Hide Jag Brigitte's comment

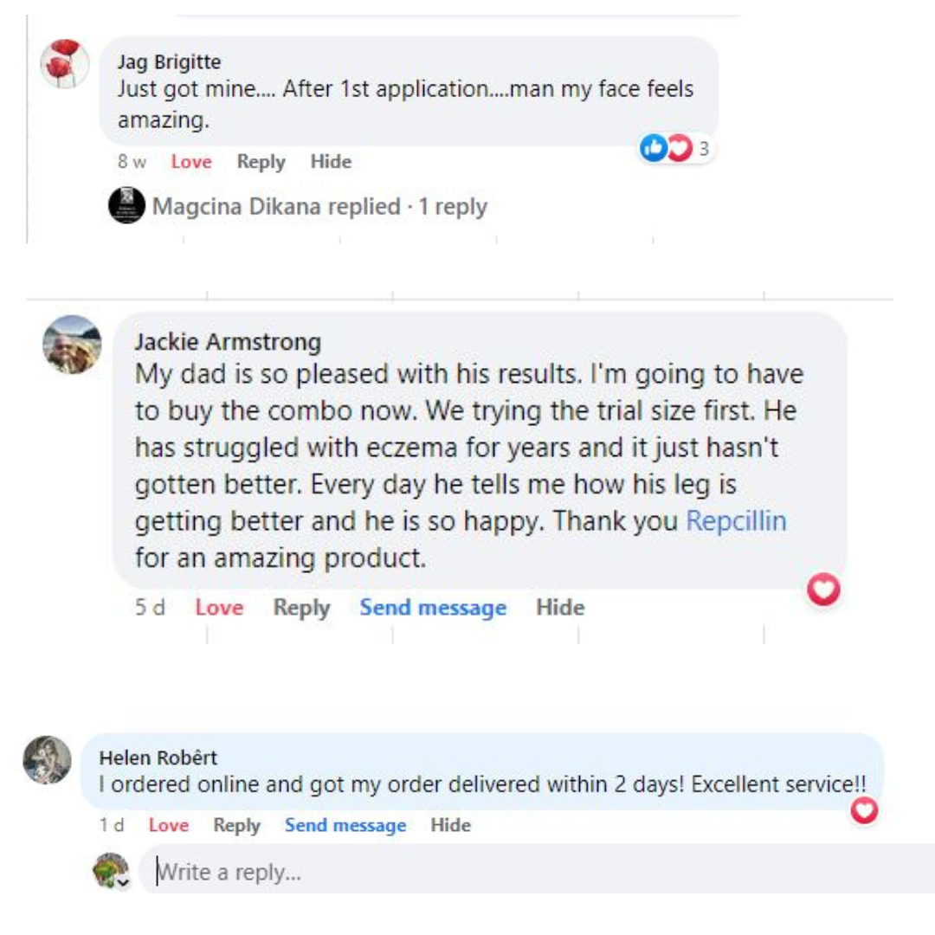point(331,162)
